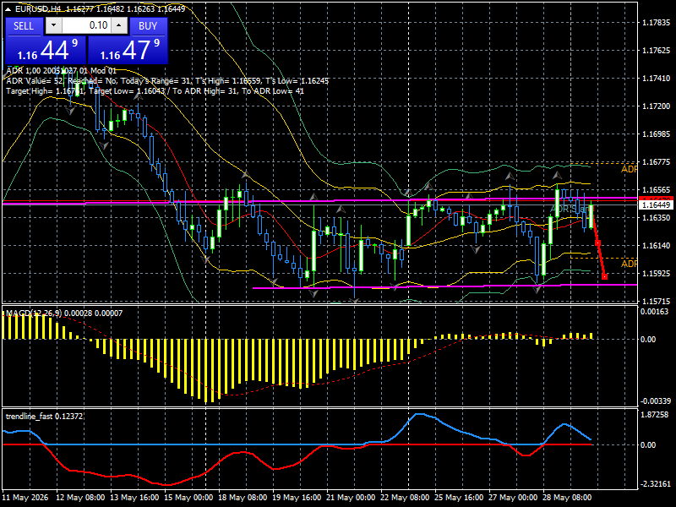Sell at the 1.16 44 9 bid price
This screenshot has width=676, height=507.
point(46,50)
